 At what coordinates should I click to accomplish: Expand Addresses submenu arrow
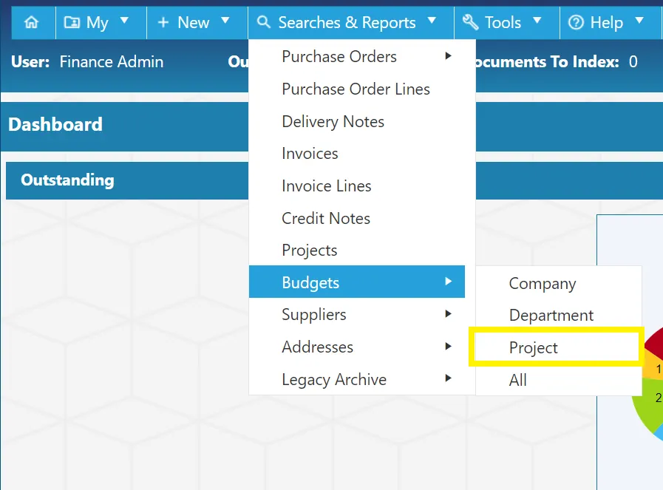(448, 347)
